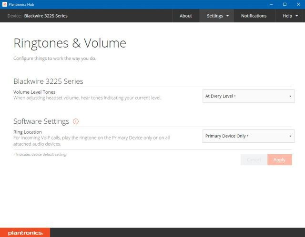Click the Ringtones & Volume heading
Image resolution: width=305 pixels, height=237 pixels.
[70, 43]
